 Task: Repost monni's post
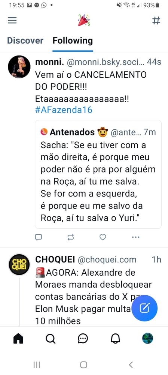point(71,237)
